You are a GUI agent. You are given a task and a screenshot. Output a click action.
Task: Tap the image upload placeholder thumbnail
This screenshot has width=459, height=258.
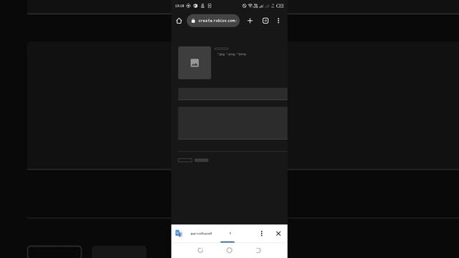pyautogui.click(x=194, y=63)
